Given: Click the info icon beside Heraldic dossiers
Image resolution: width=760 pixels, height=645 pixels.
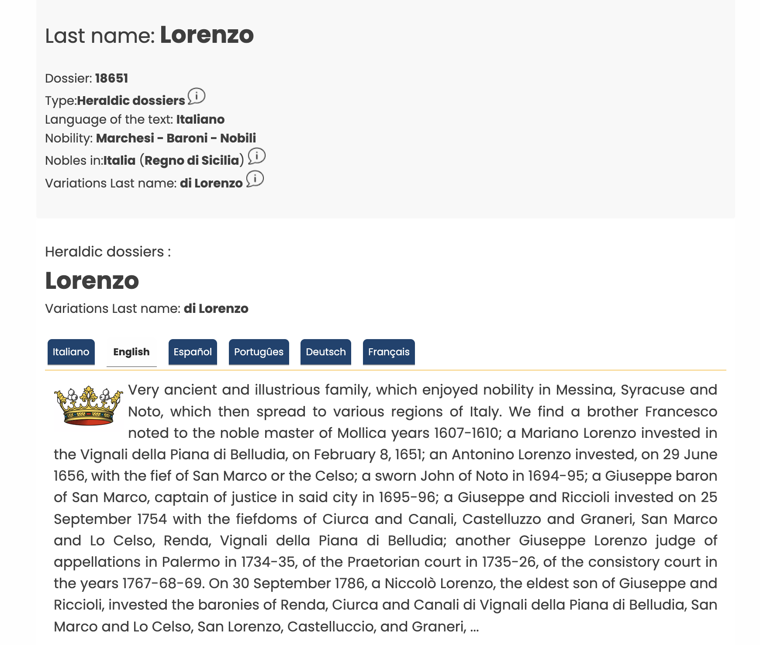Looking at the screenshot, I should [x=197, y=96].
